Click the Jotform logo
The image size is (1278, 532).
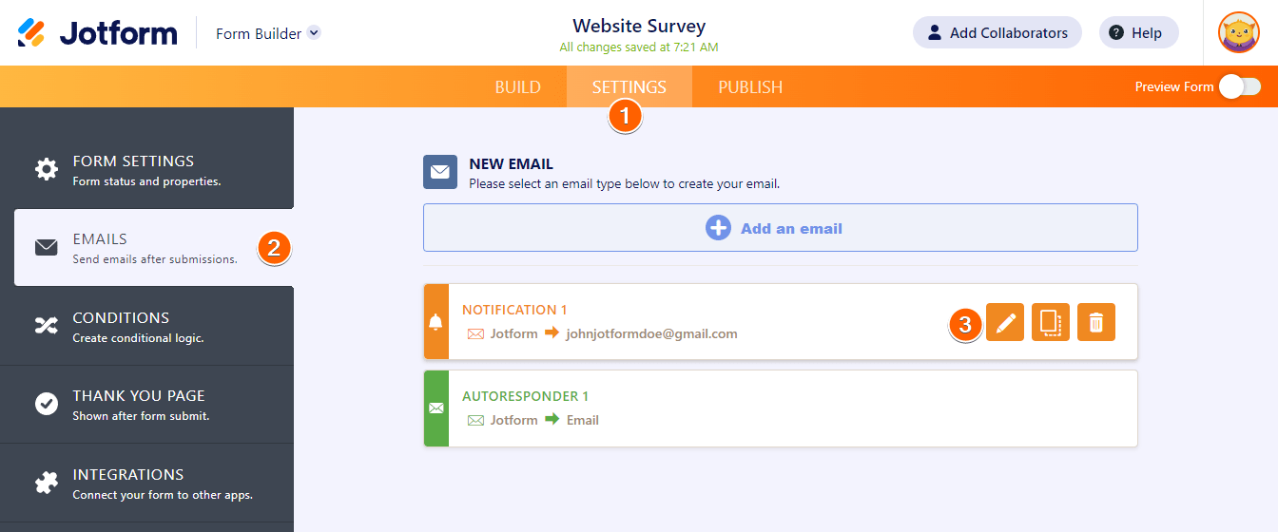98,33
